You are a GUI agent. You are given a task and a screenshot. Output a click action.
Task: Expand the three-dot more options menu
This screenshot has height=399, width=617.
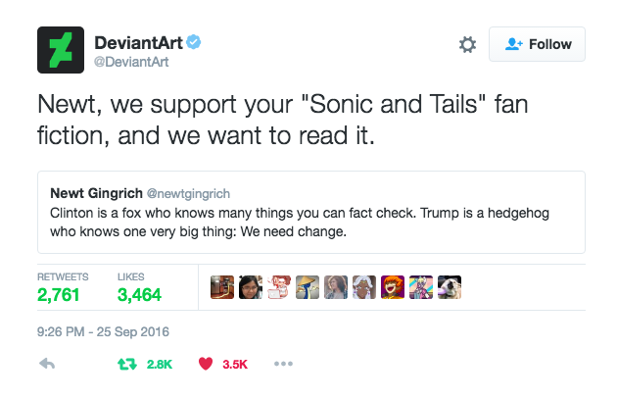click(x=283, y=364)
